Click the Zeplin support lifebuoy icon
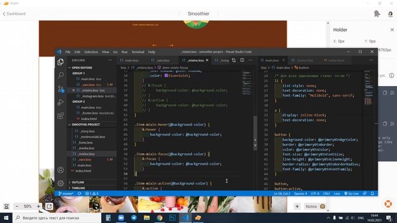397x223 pixels. [x=388, y=204]
